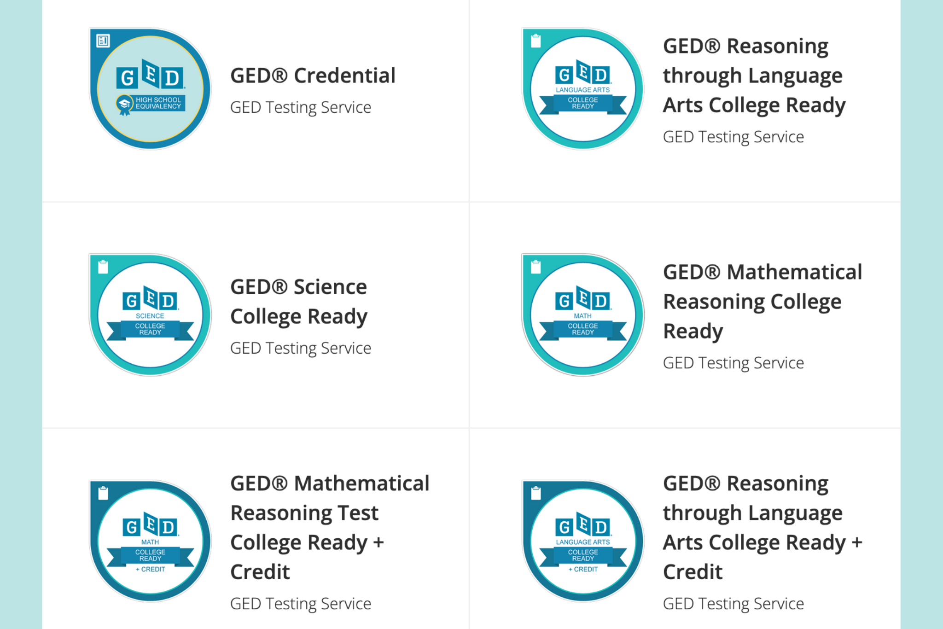943x629 pixels.
Task: Open GED Testing Service under Mathematical Reasoning College Ready
Action: [733, 363]
